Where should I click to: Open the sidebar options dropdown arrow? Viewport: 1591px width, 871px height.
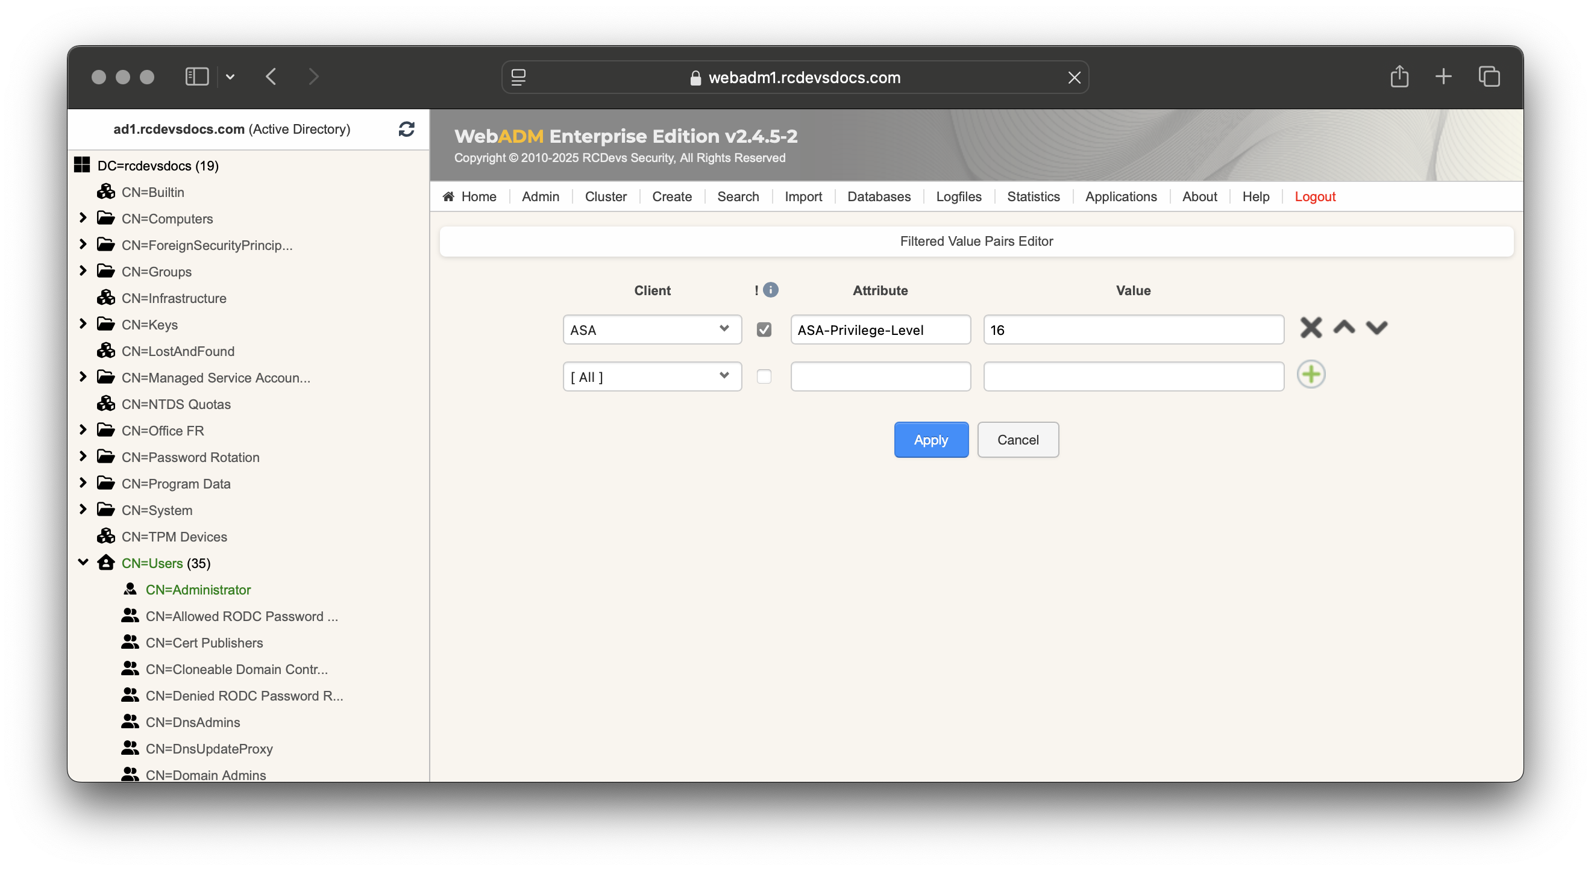click(x=230, y=76)
